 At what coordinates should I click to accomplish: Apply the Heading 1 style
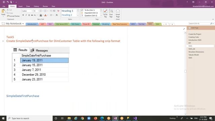(67, 11)
